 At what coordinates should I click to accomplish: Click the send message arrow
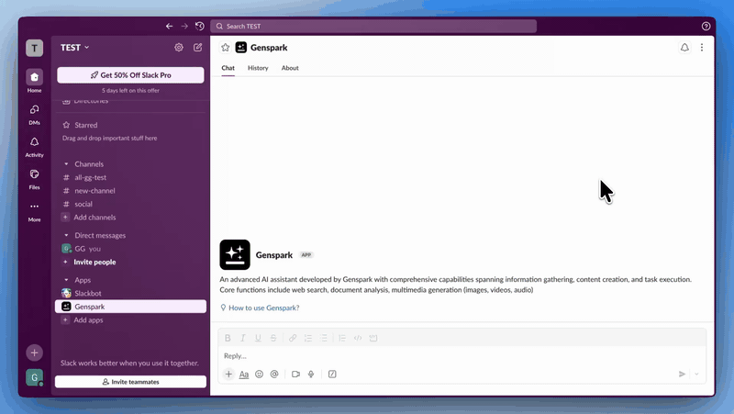(682, 374)
